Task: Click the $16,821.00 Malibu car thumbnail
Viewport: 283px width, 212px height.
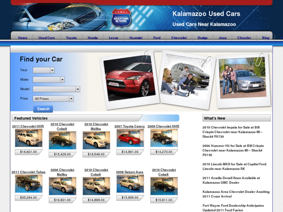Action: coord(62,186)
